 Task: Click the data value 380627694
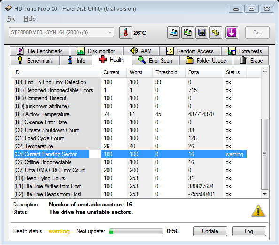pyautogui.click(x=201, y=186)
